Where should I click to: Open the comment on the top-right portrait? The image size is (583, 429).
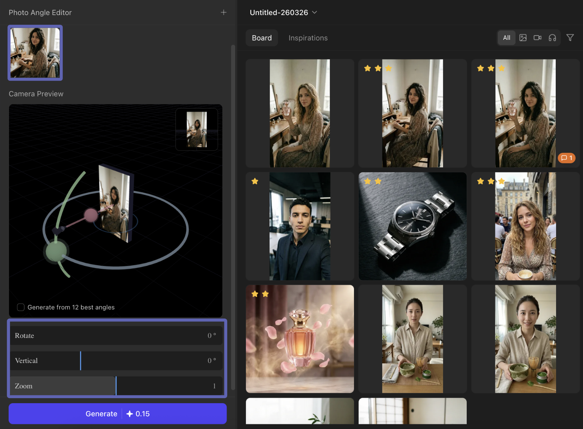coord(566,158)
